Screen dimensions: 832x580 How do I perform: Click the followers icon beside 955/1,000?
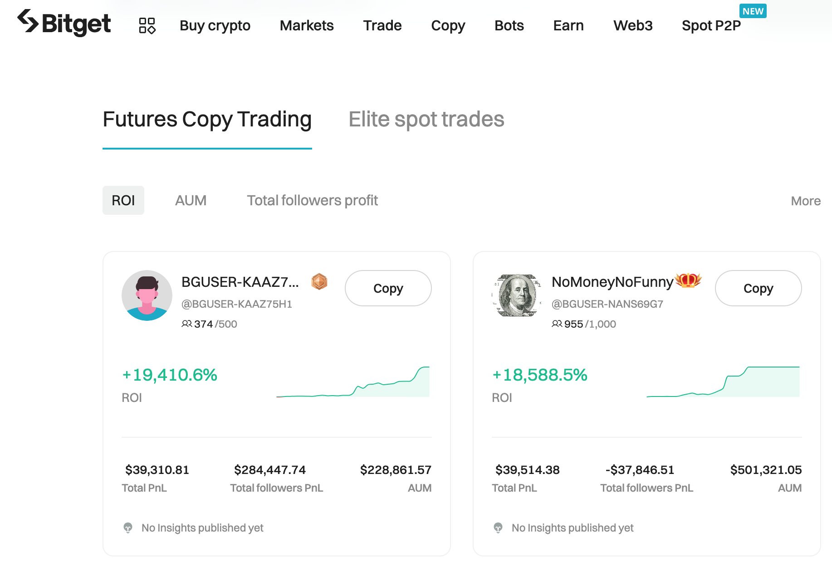coord(557,324)
